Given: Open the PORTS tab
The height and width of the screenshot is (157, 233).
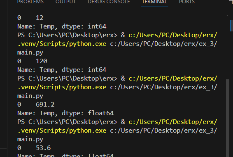Looking at the screenshot, I should [x=187, y=2].
